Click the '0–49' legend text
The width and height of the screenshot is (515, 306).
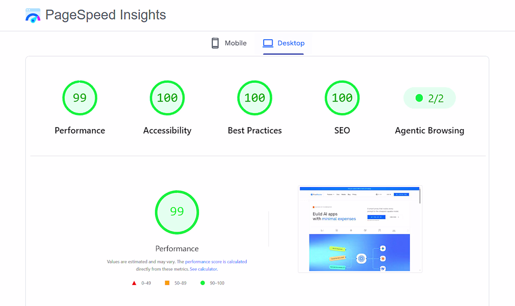coord(146,283)
